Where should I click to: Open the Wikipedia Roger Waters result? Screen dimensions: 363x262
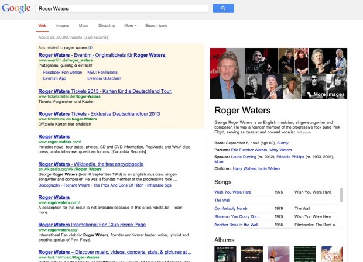tap(91, 164)
